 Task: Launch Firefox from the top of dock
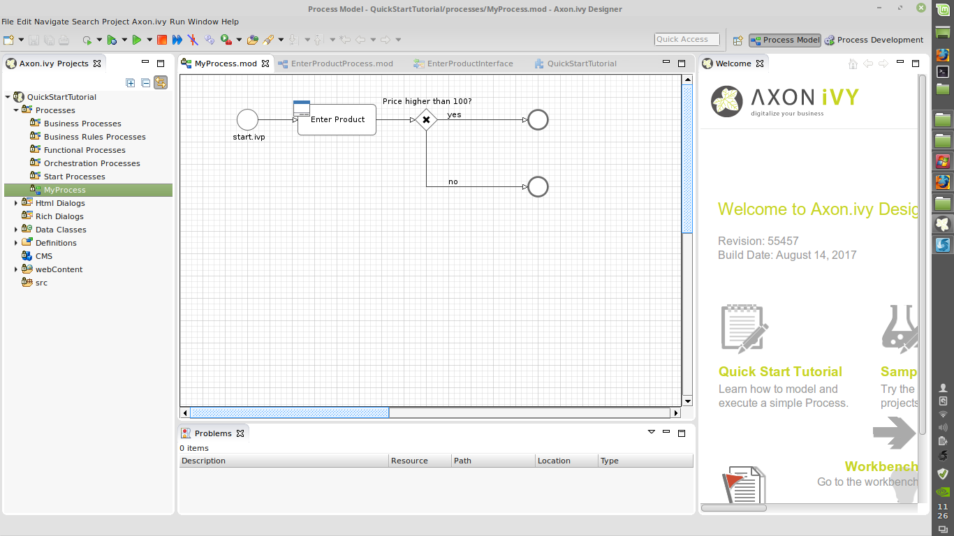pos(943,54)
